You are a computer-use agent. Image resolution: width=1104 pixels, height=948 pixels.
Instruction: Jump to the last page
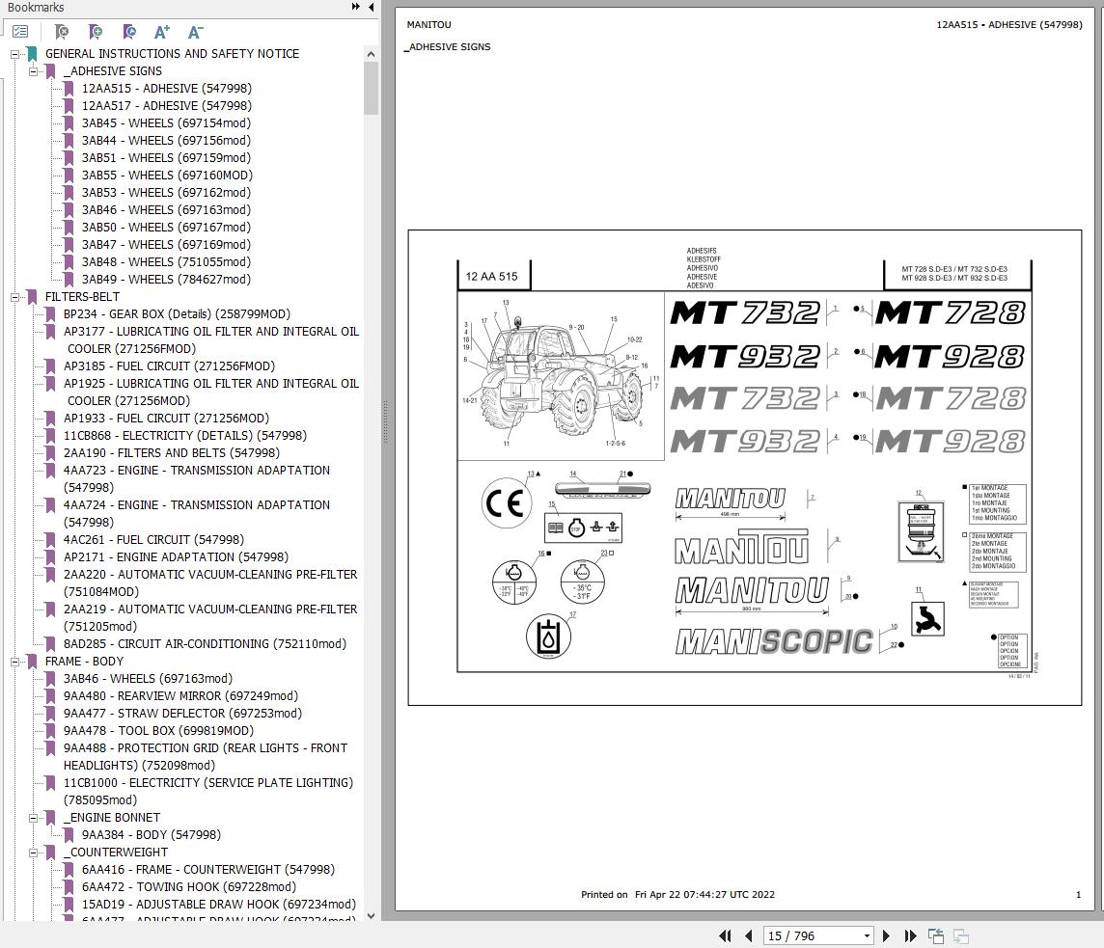click(x=910, y=935)
